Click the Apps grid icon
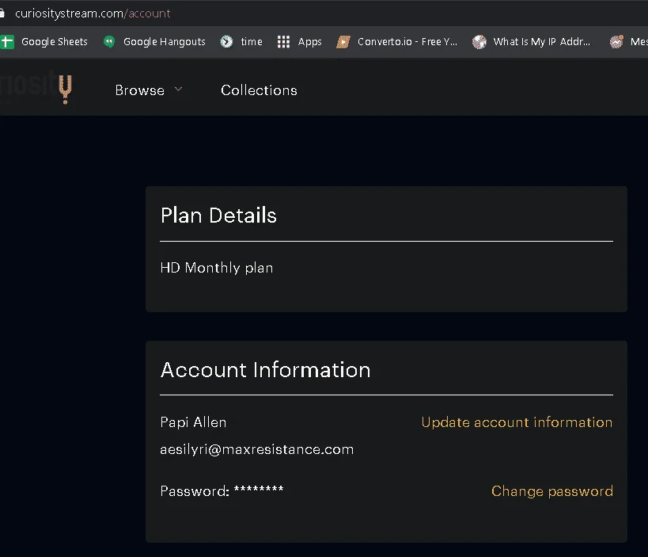Image resolution: width=648 pixels, height=557 pixels. (283, 42)
